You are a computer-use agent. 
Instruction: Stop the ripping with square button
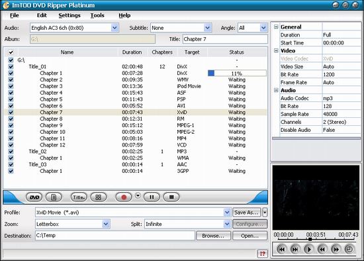point(171,197)
